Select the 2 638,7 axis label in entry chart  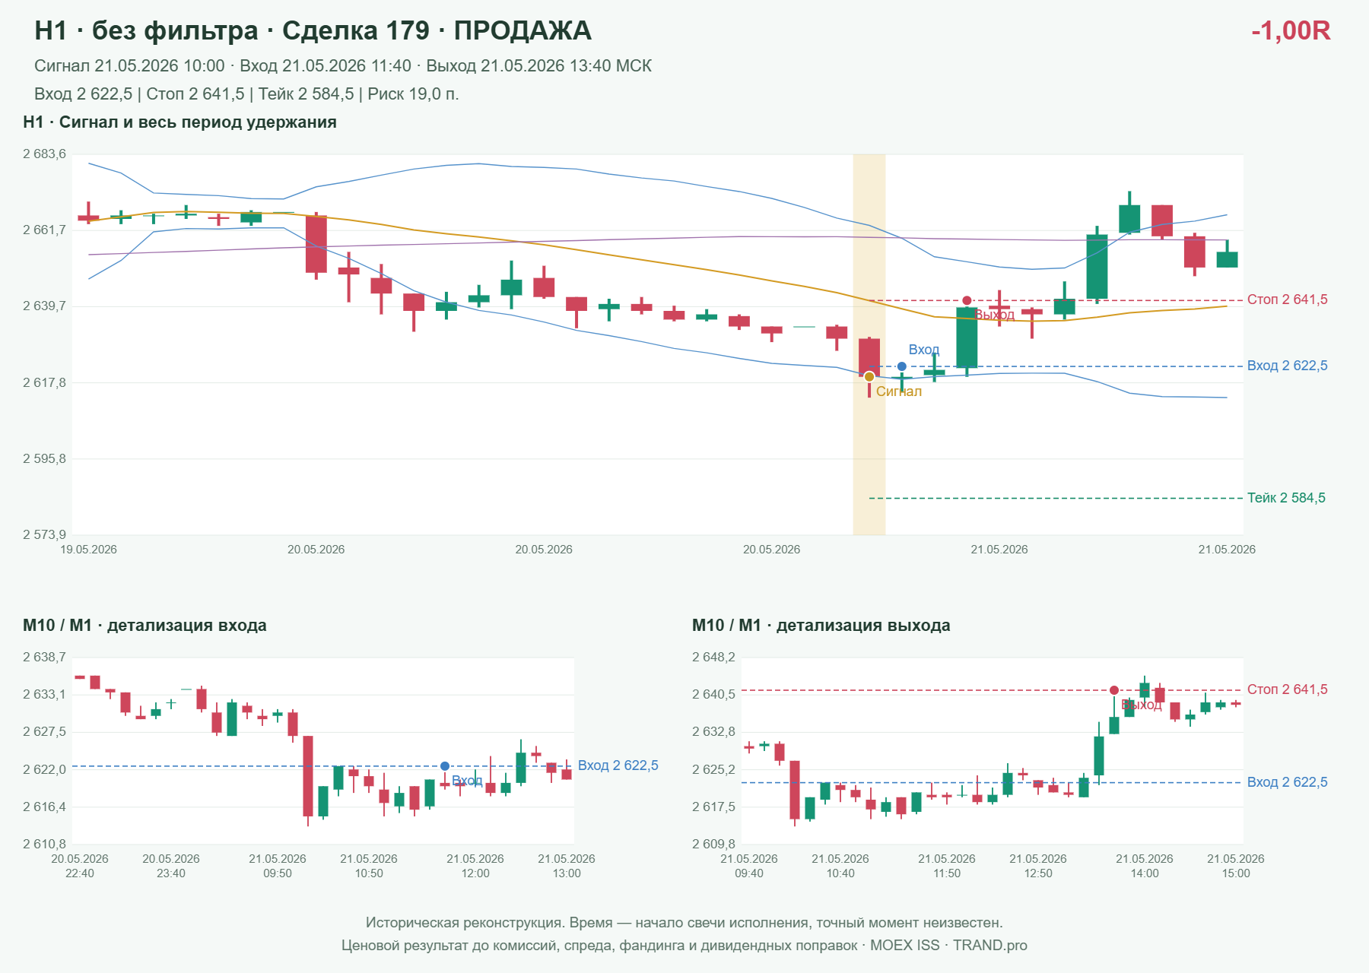click(x=45, y=658)
